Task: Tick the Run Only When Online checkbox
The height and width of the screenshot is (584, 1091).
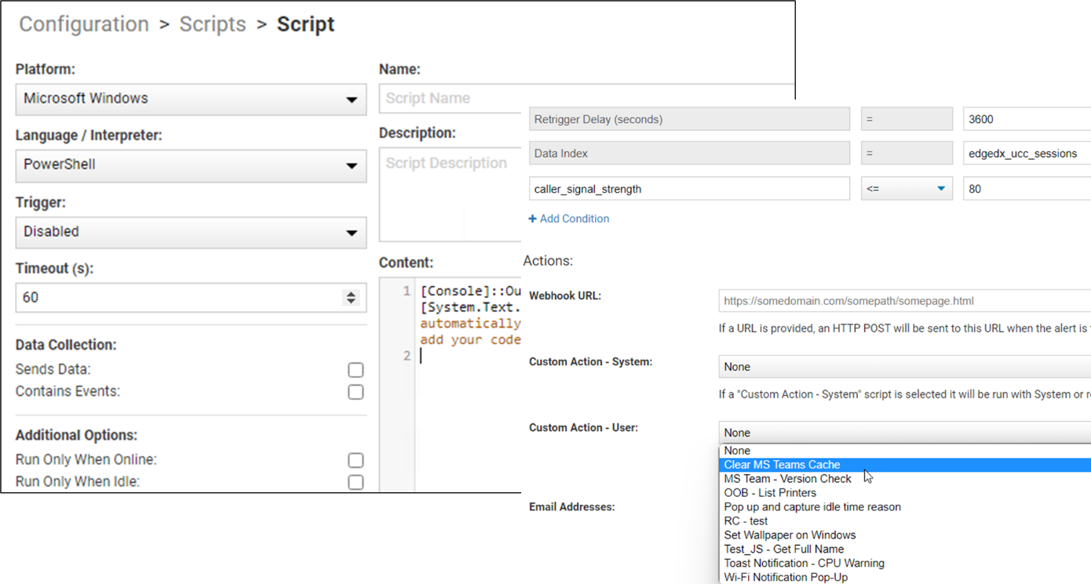Action: [x=356, y=460]
